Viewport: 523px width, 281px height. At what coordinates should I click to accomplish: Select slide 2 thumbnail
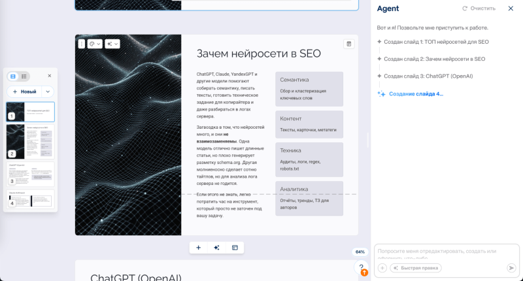(30, 142)
